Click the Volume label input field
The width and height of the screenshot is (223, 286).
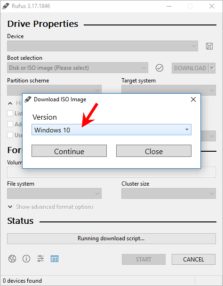[x=111, y=172]
